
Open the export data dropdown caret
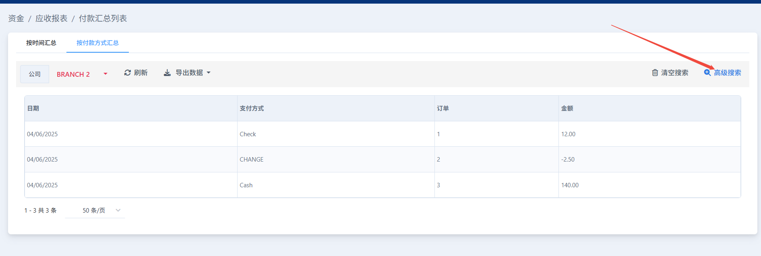(x=209, y=73)
